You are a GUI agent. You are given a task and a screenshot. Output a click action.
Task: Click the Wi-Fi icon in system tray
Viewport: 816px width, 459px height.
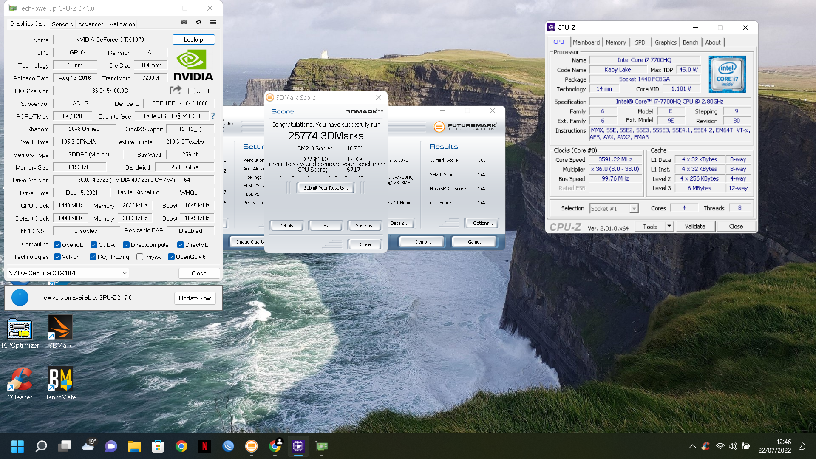(x=720, y=446)
